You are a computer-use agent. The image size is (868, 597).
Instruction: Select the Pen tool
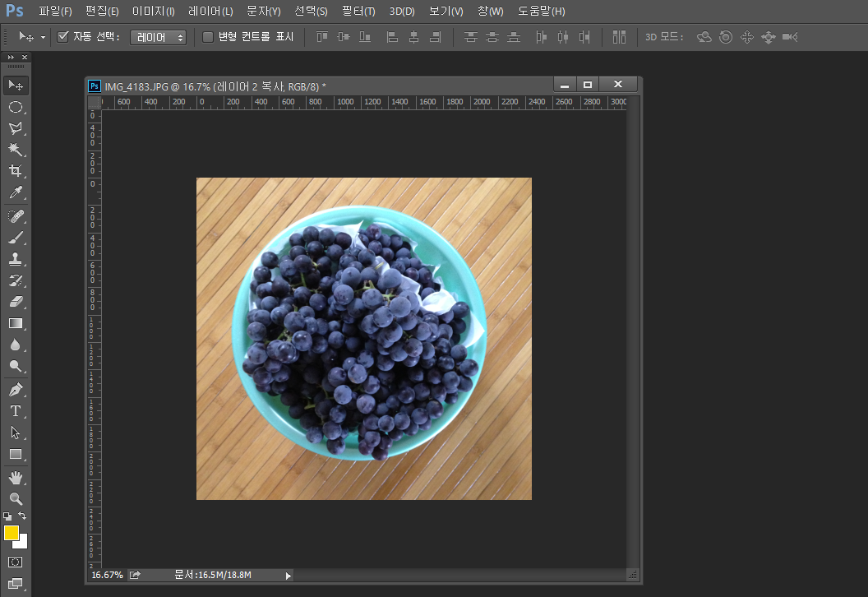(x=15, y=389)
